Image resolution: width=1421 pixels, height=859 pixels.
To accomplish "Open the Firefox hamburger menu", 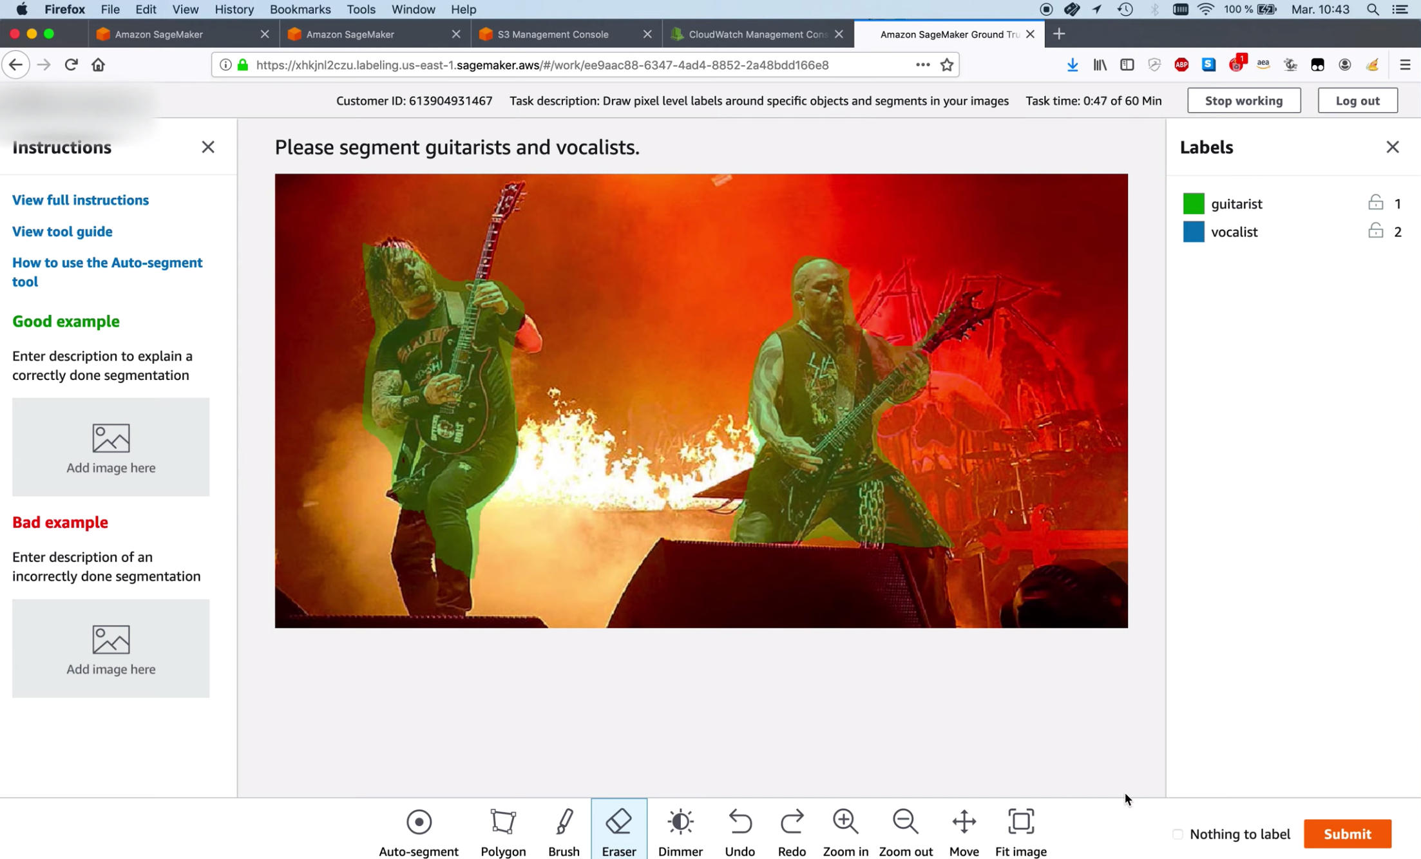I will 1405,64.
